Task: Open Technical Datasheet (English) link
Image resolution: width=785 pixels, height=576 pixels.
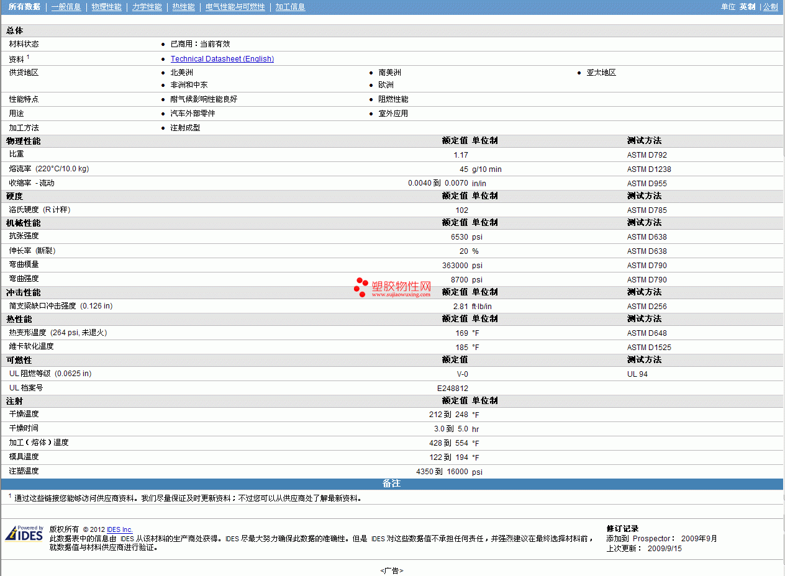Action: pyautogui.click(x=222, y=59)
